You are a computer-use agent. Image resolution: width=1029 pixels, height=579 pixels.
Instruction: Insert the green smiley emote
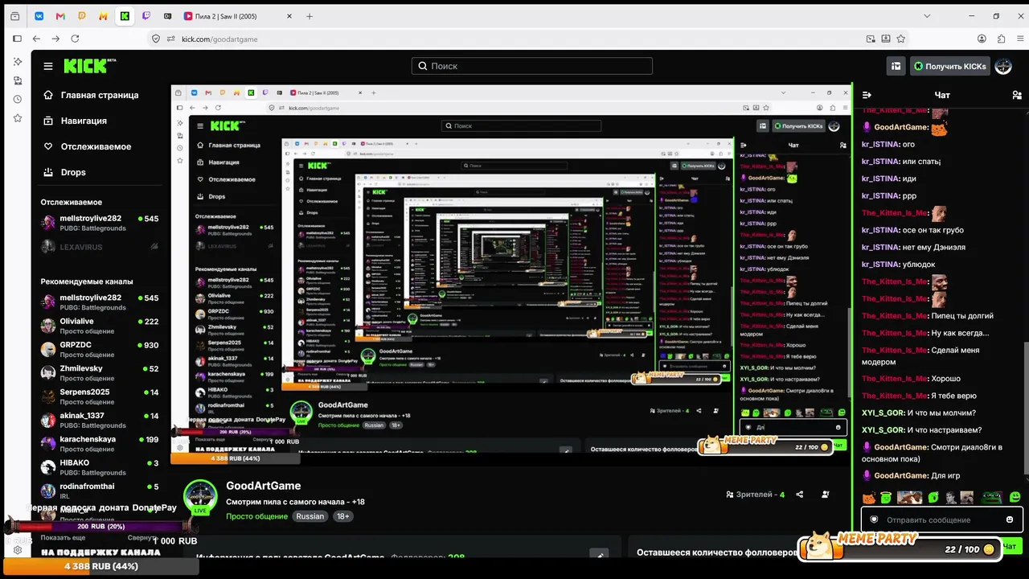coord(1015,498)
